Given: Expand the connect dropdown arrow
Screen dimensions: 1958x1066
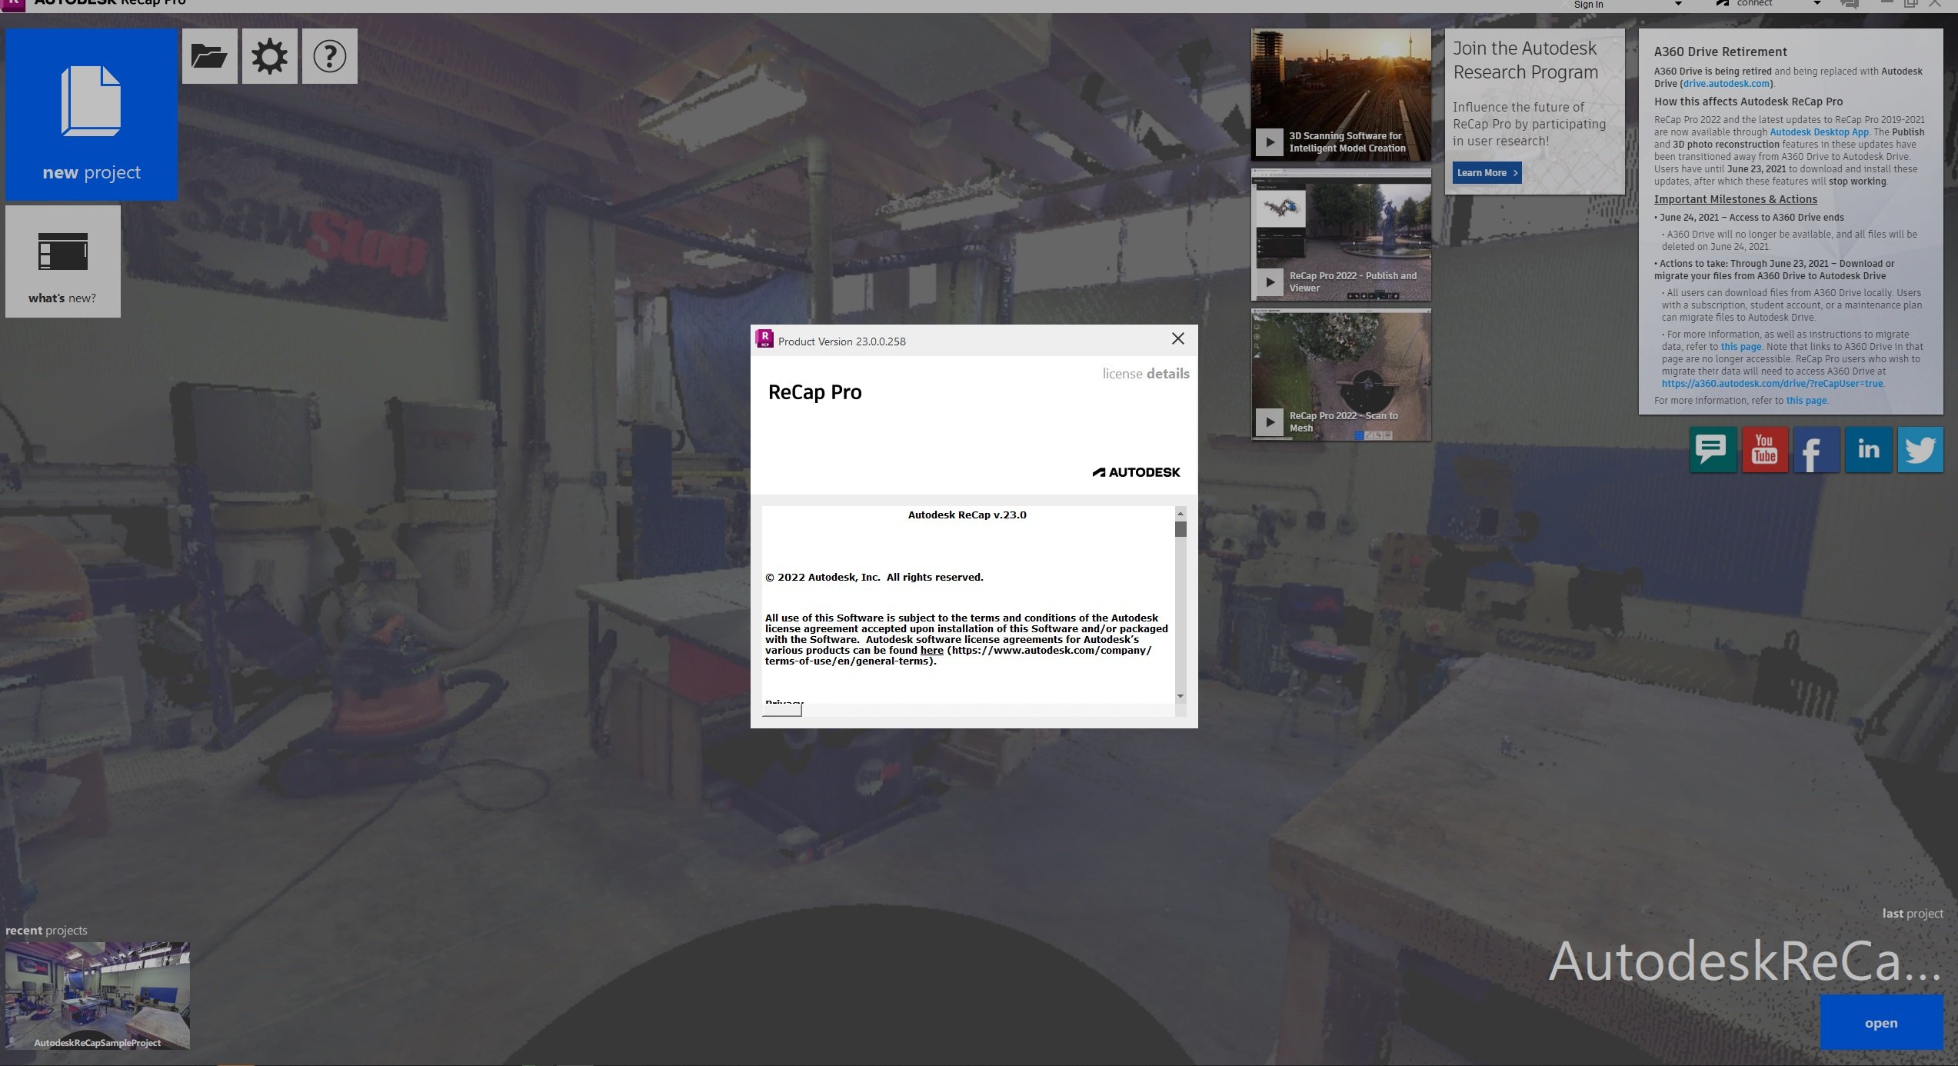Looking at the screenshot, I should (x=1817, y=4).
